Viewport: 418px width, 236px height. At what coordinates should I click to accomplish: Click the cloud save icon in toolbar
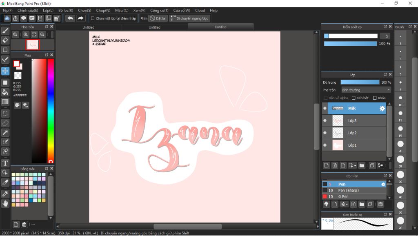point(7,18)
